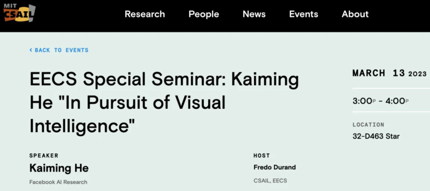Screen dimensions: 430x191
Task: Open the About menu item
Action: coord(355,14)
